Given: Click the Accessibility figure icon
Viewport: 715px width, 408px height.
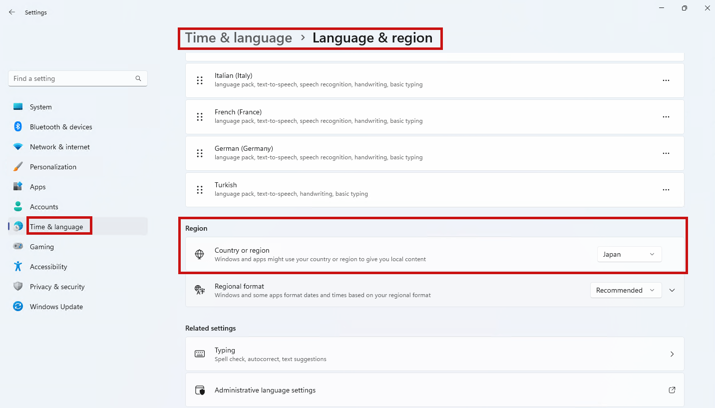Looking at the screenshot, I should (18, 266).
